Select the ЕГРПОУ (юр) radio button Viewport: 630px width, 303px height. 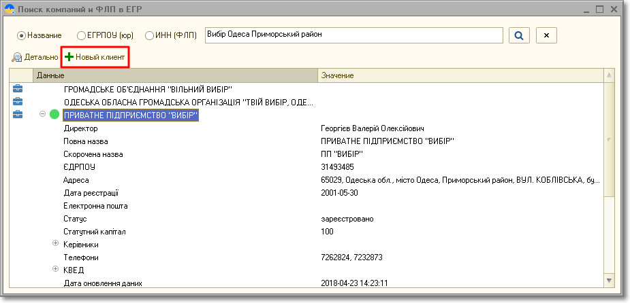click(x=82, y=35)
